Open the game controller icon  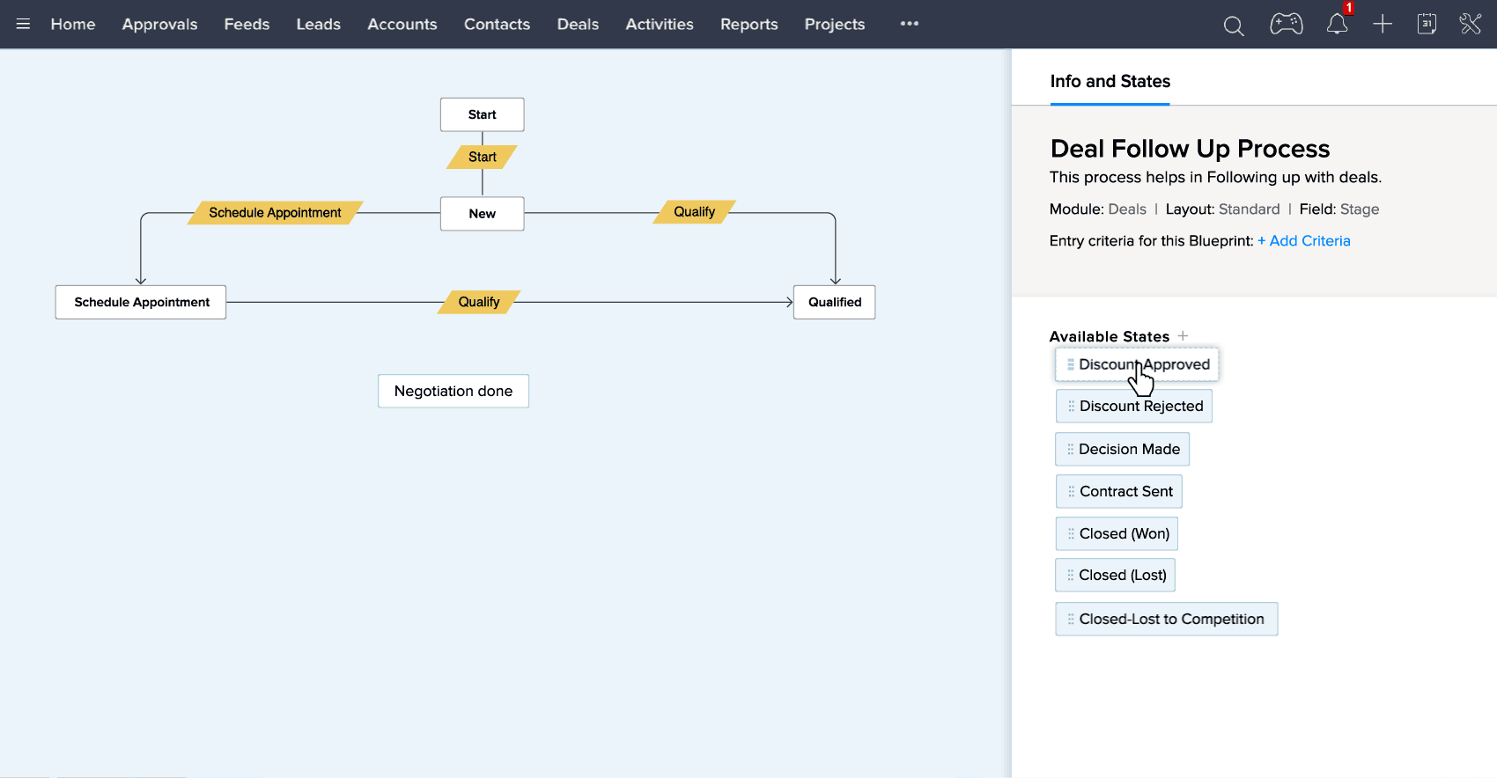pos(1286,24)
